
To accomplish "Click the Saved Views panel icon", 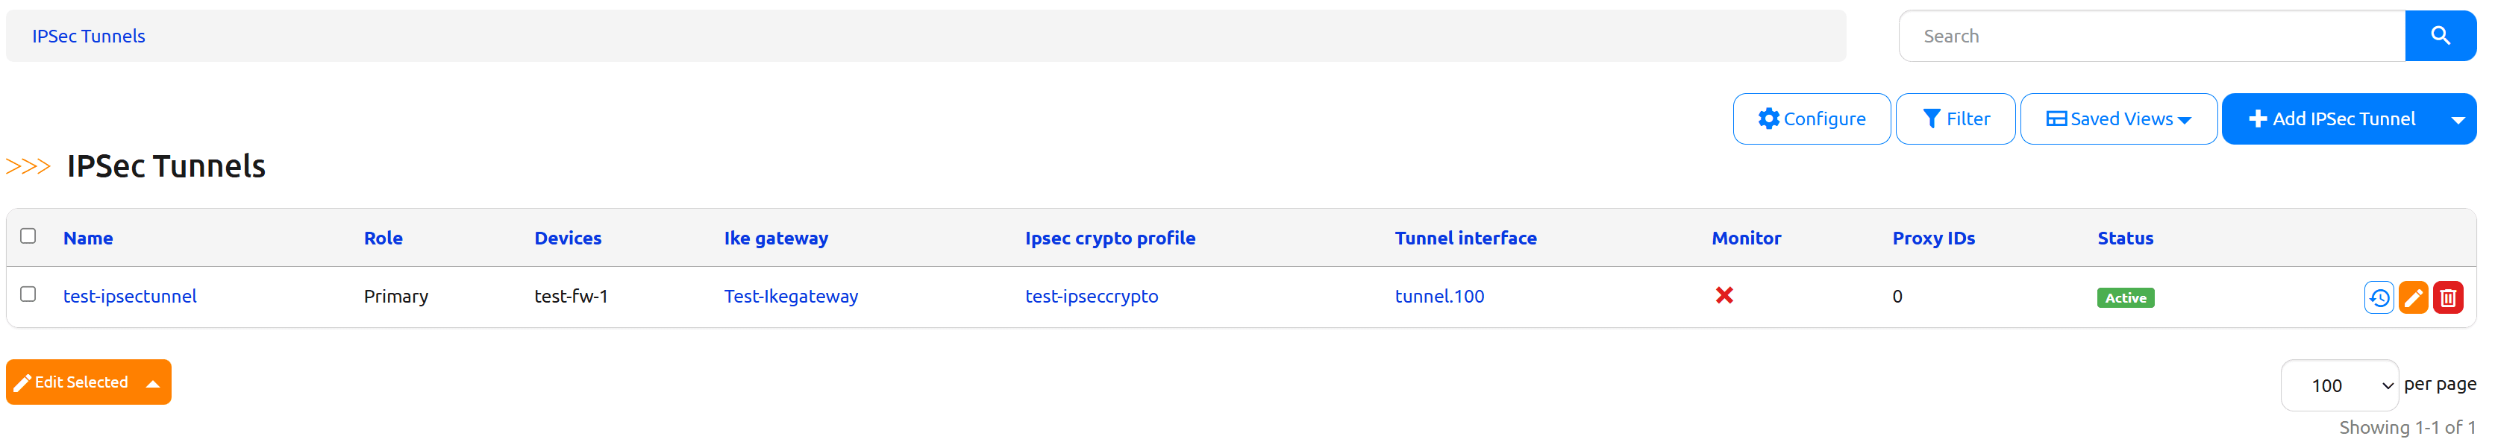I will pyautogui.click(x=2057, y=118).
